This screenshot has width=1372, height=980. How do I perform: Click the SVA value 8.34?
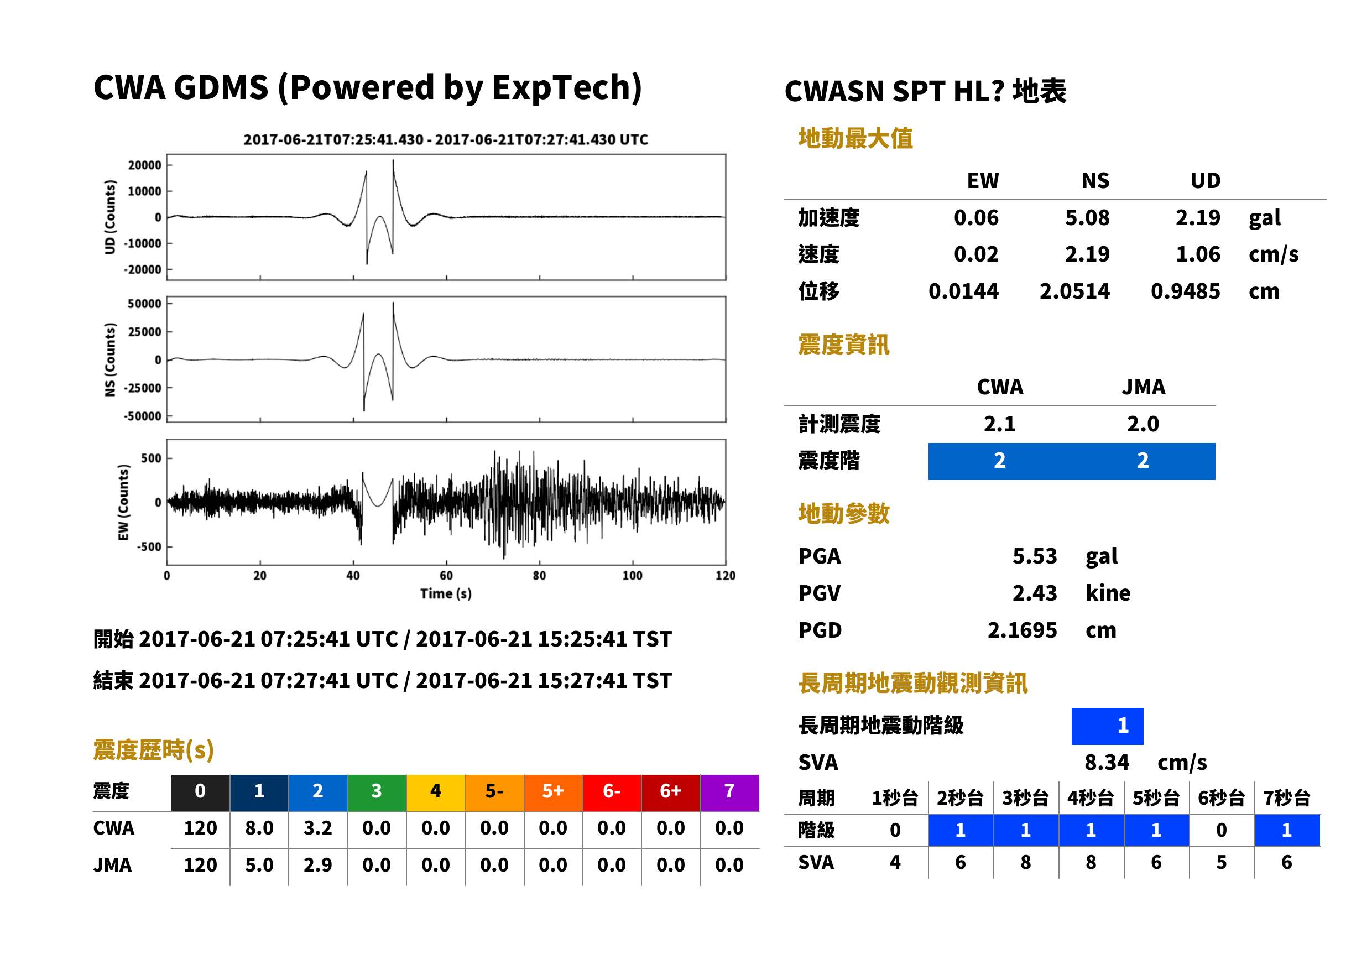click(x=1107, y=763)
